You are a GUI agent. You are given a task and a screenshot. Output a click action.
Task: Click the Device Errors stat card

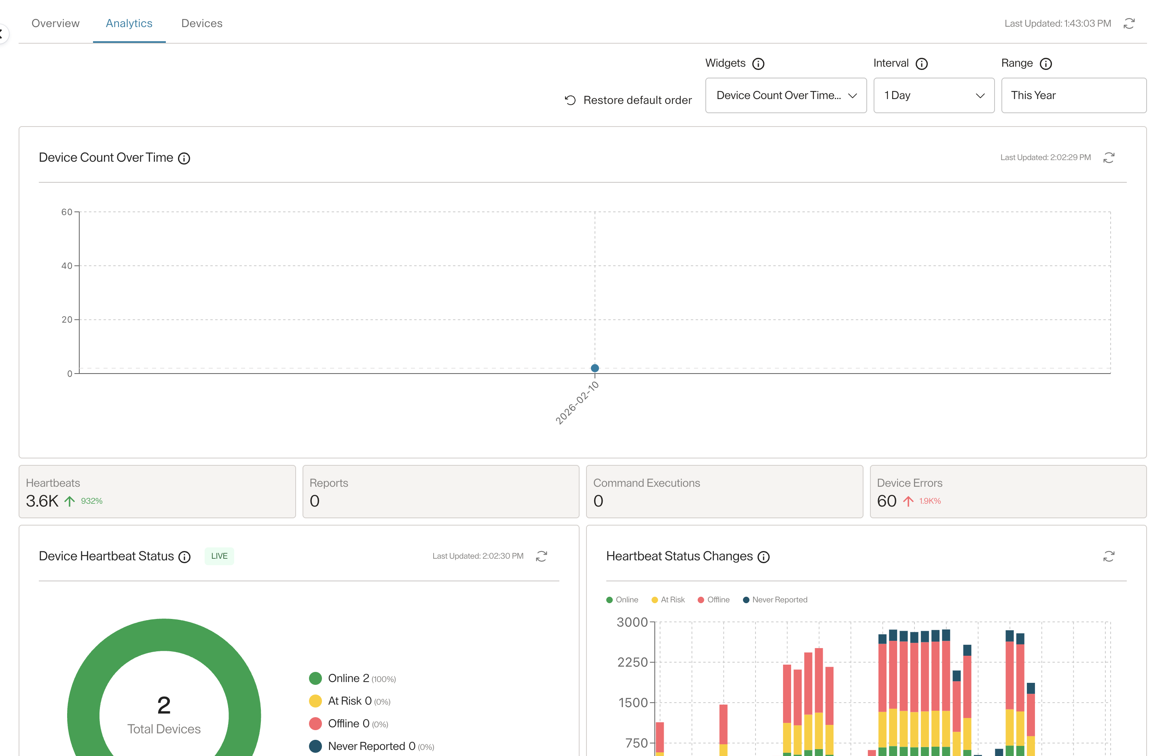1007,492
